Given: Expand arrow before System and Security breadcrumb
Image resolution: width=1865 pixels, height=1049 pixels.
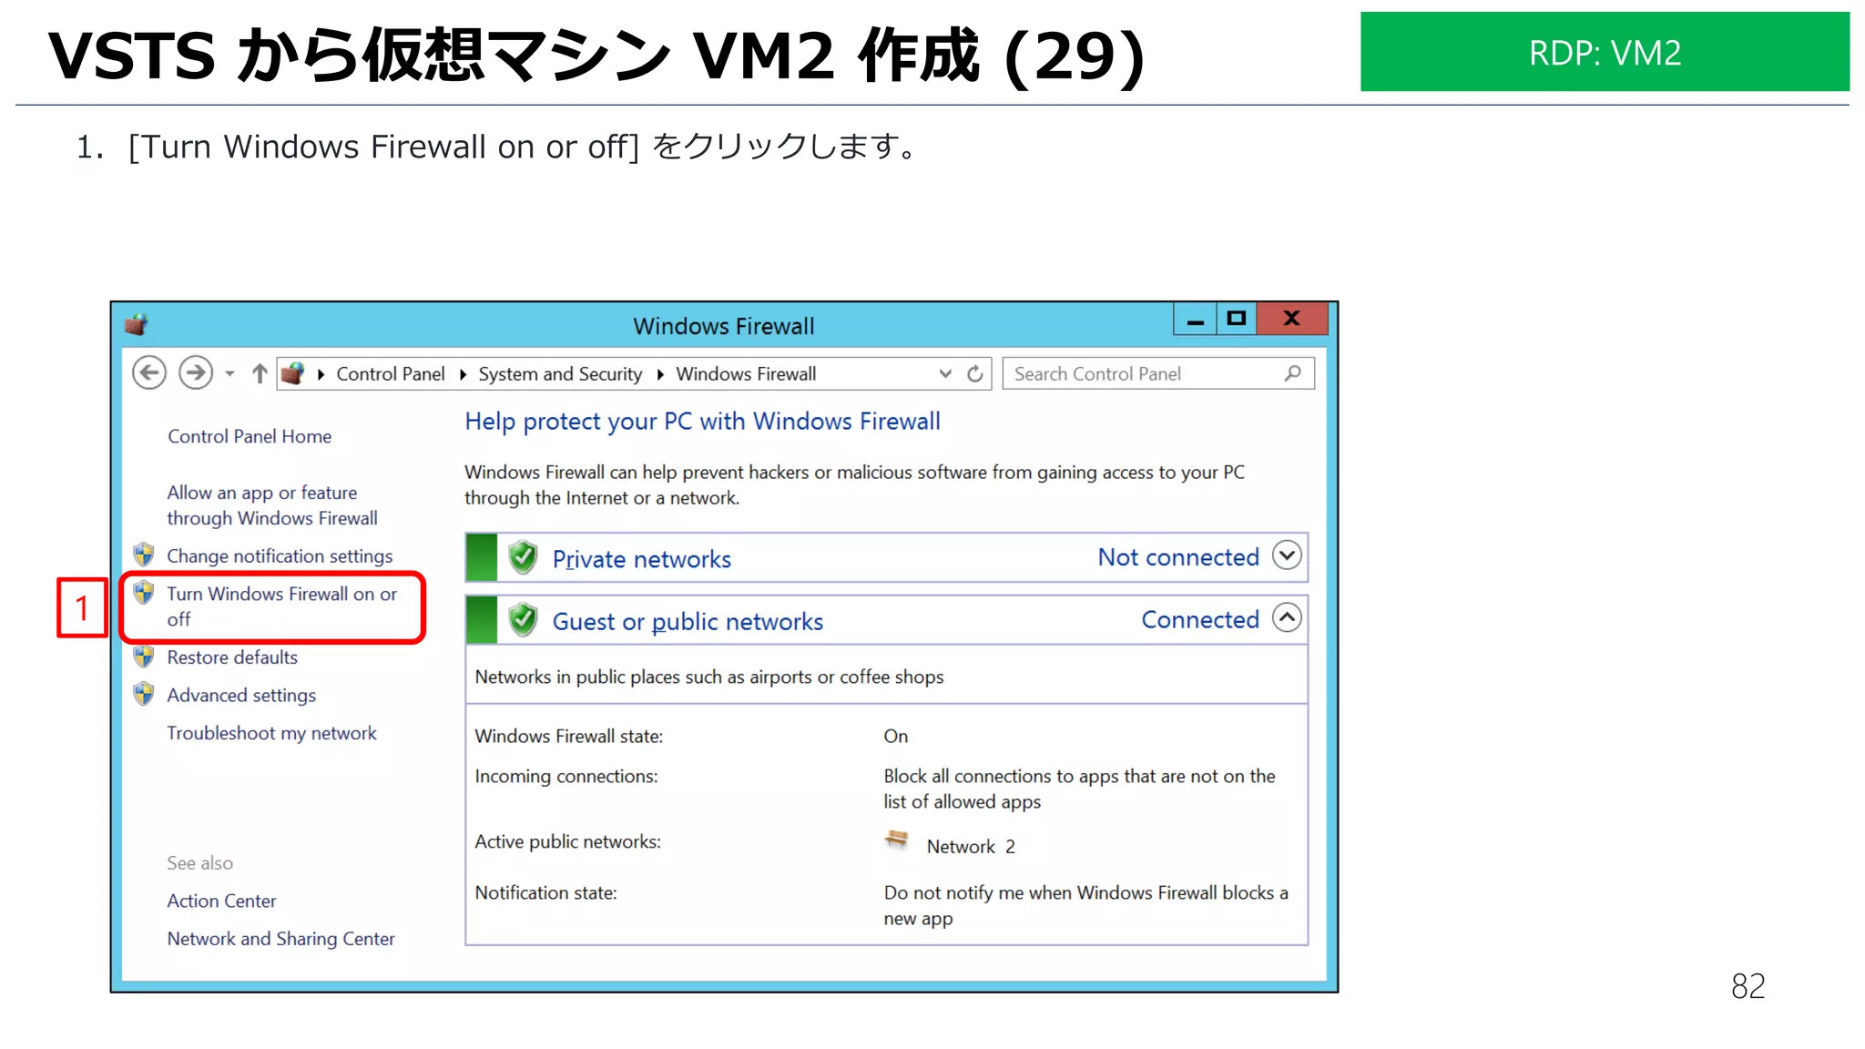Looking at the screenshot, I should [x=463, y=374].
